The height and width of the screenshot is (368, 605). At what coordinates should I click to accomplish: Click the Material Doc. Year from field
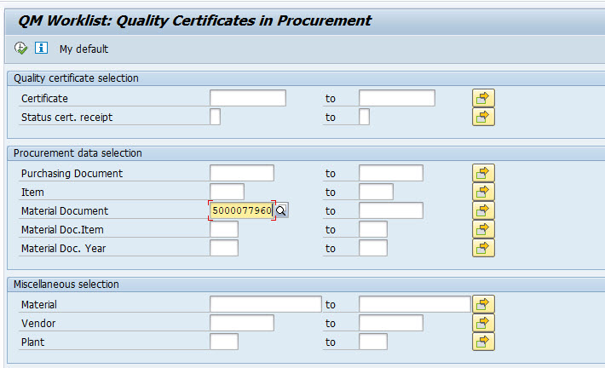(224, 248)
